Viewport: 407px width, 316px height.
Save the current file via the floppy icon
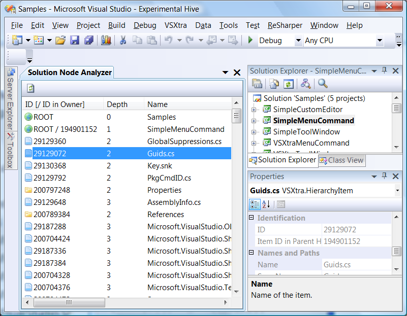pyautogui.click(x=75, y=40)
